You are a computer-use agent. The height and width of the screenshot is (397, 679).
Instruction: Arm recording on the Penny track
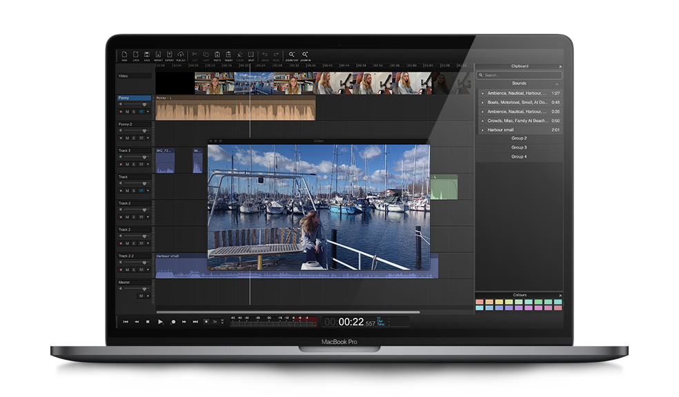(x=121, y=112)
